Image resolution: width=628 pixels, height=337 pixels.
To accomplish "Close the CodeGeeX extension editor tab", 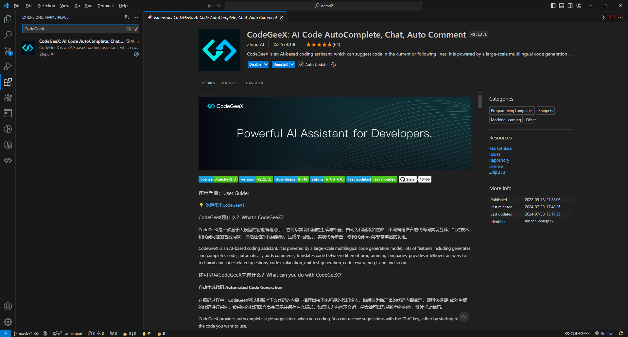I will (x=282, y=17).
